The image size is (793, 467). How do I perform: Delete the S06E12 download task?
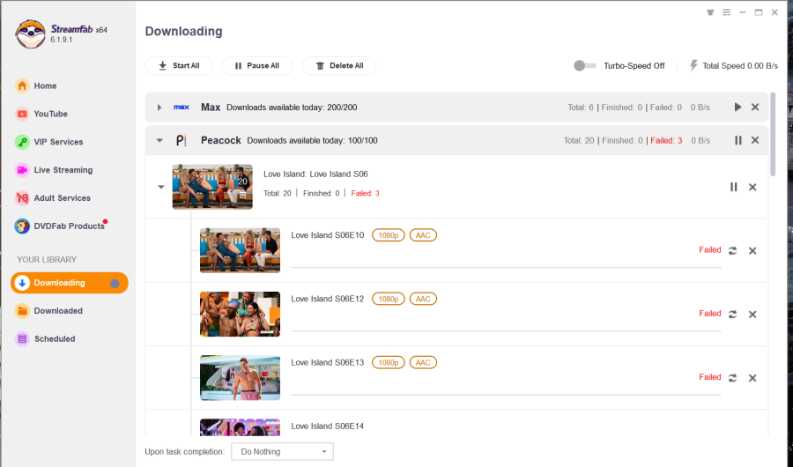click(752, 315)
